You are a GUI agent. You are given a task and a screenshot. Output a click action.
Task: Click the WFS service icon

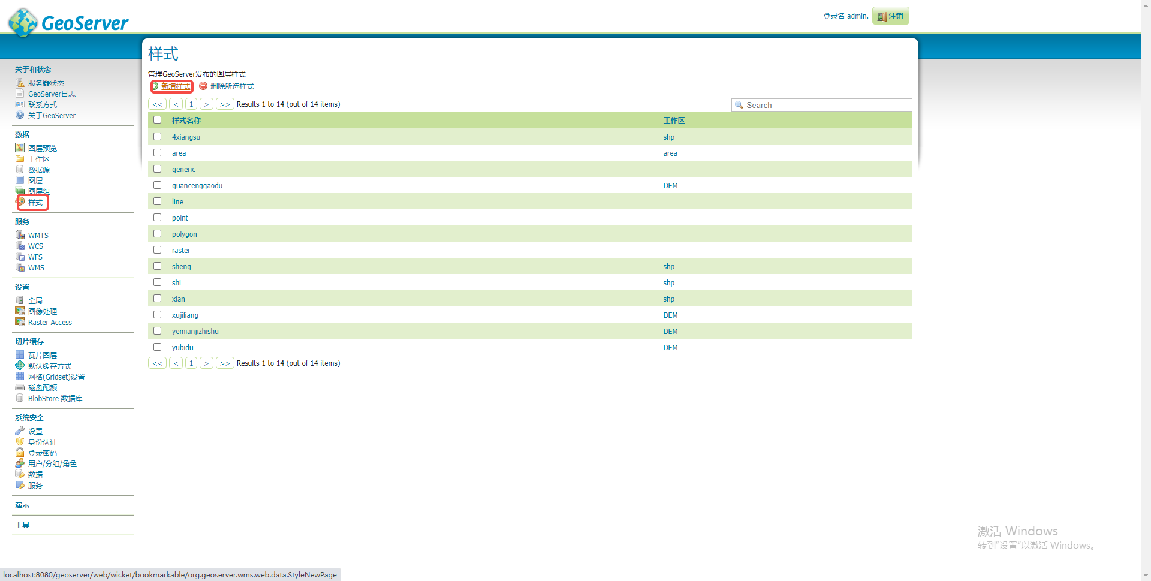20,257
